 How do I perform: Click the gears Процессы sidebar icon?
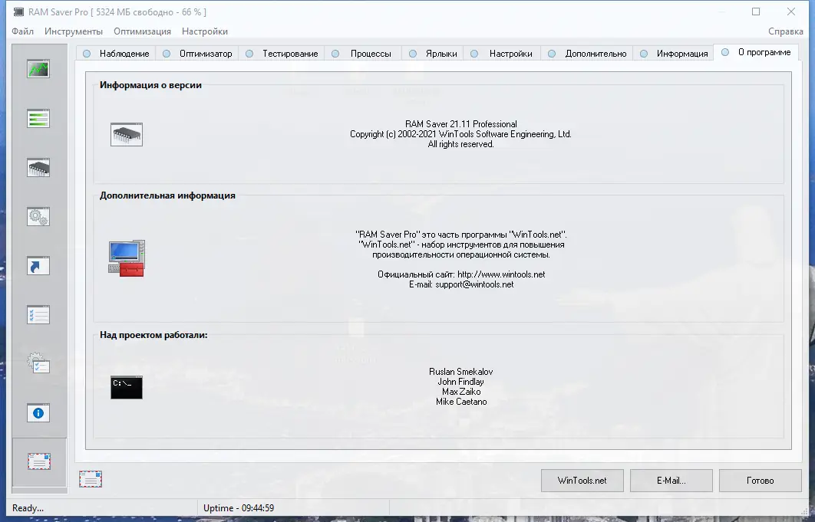click(38, 217)
